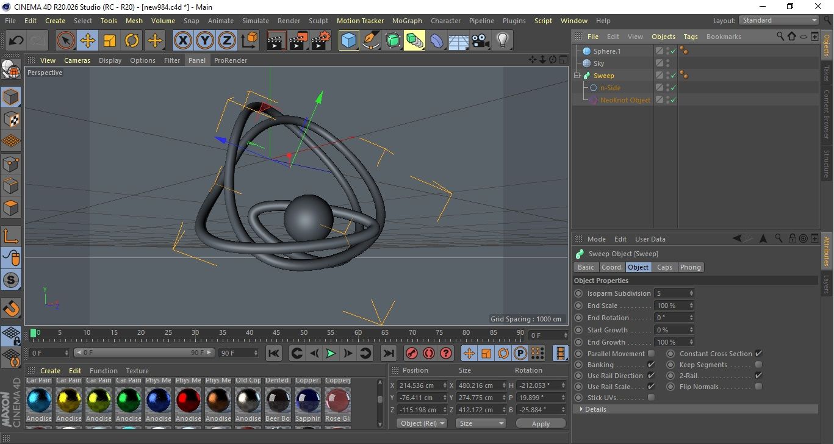Open the Size mode dropdown
The image size is (834, 444).
click(481, 423)
